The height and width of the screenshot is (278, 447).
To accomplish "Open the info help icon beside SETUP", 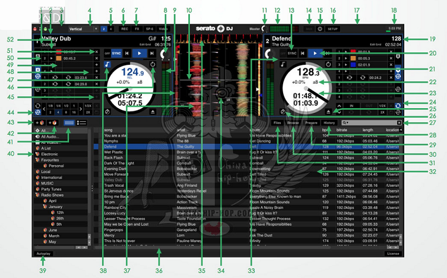I will tap(319, 28).
